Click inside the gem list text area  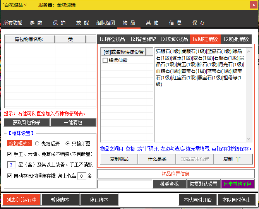[200, 95]
